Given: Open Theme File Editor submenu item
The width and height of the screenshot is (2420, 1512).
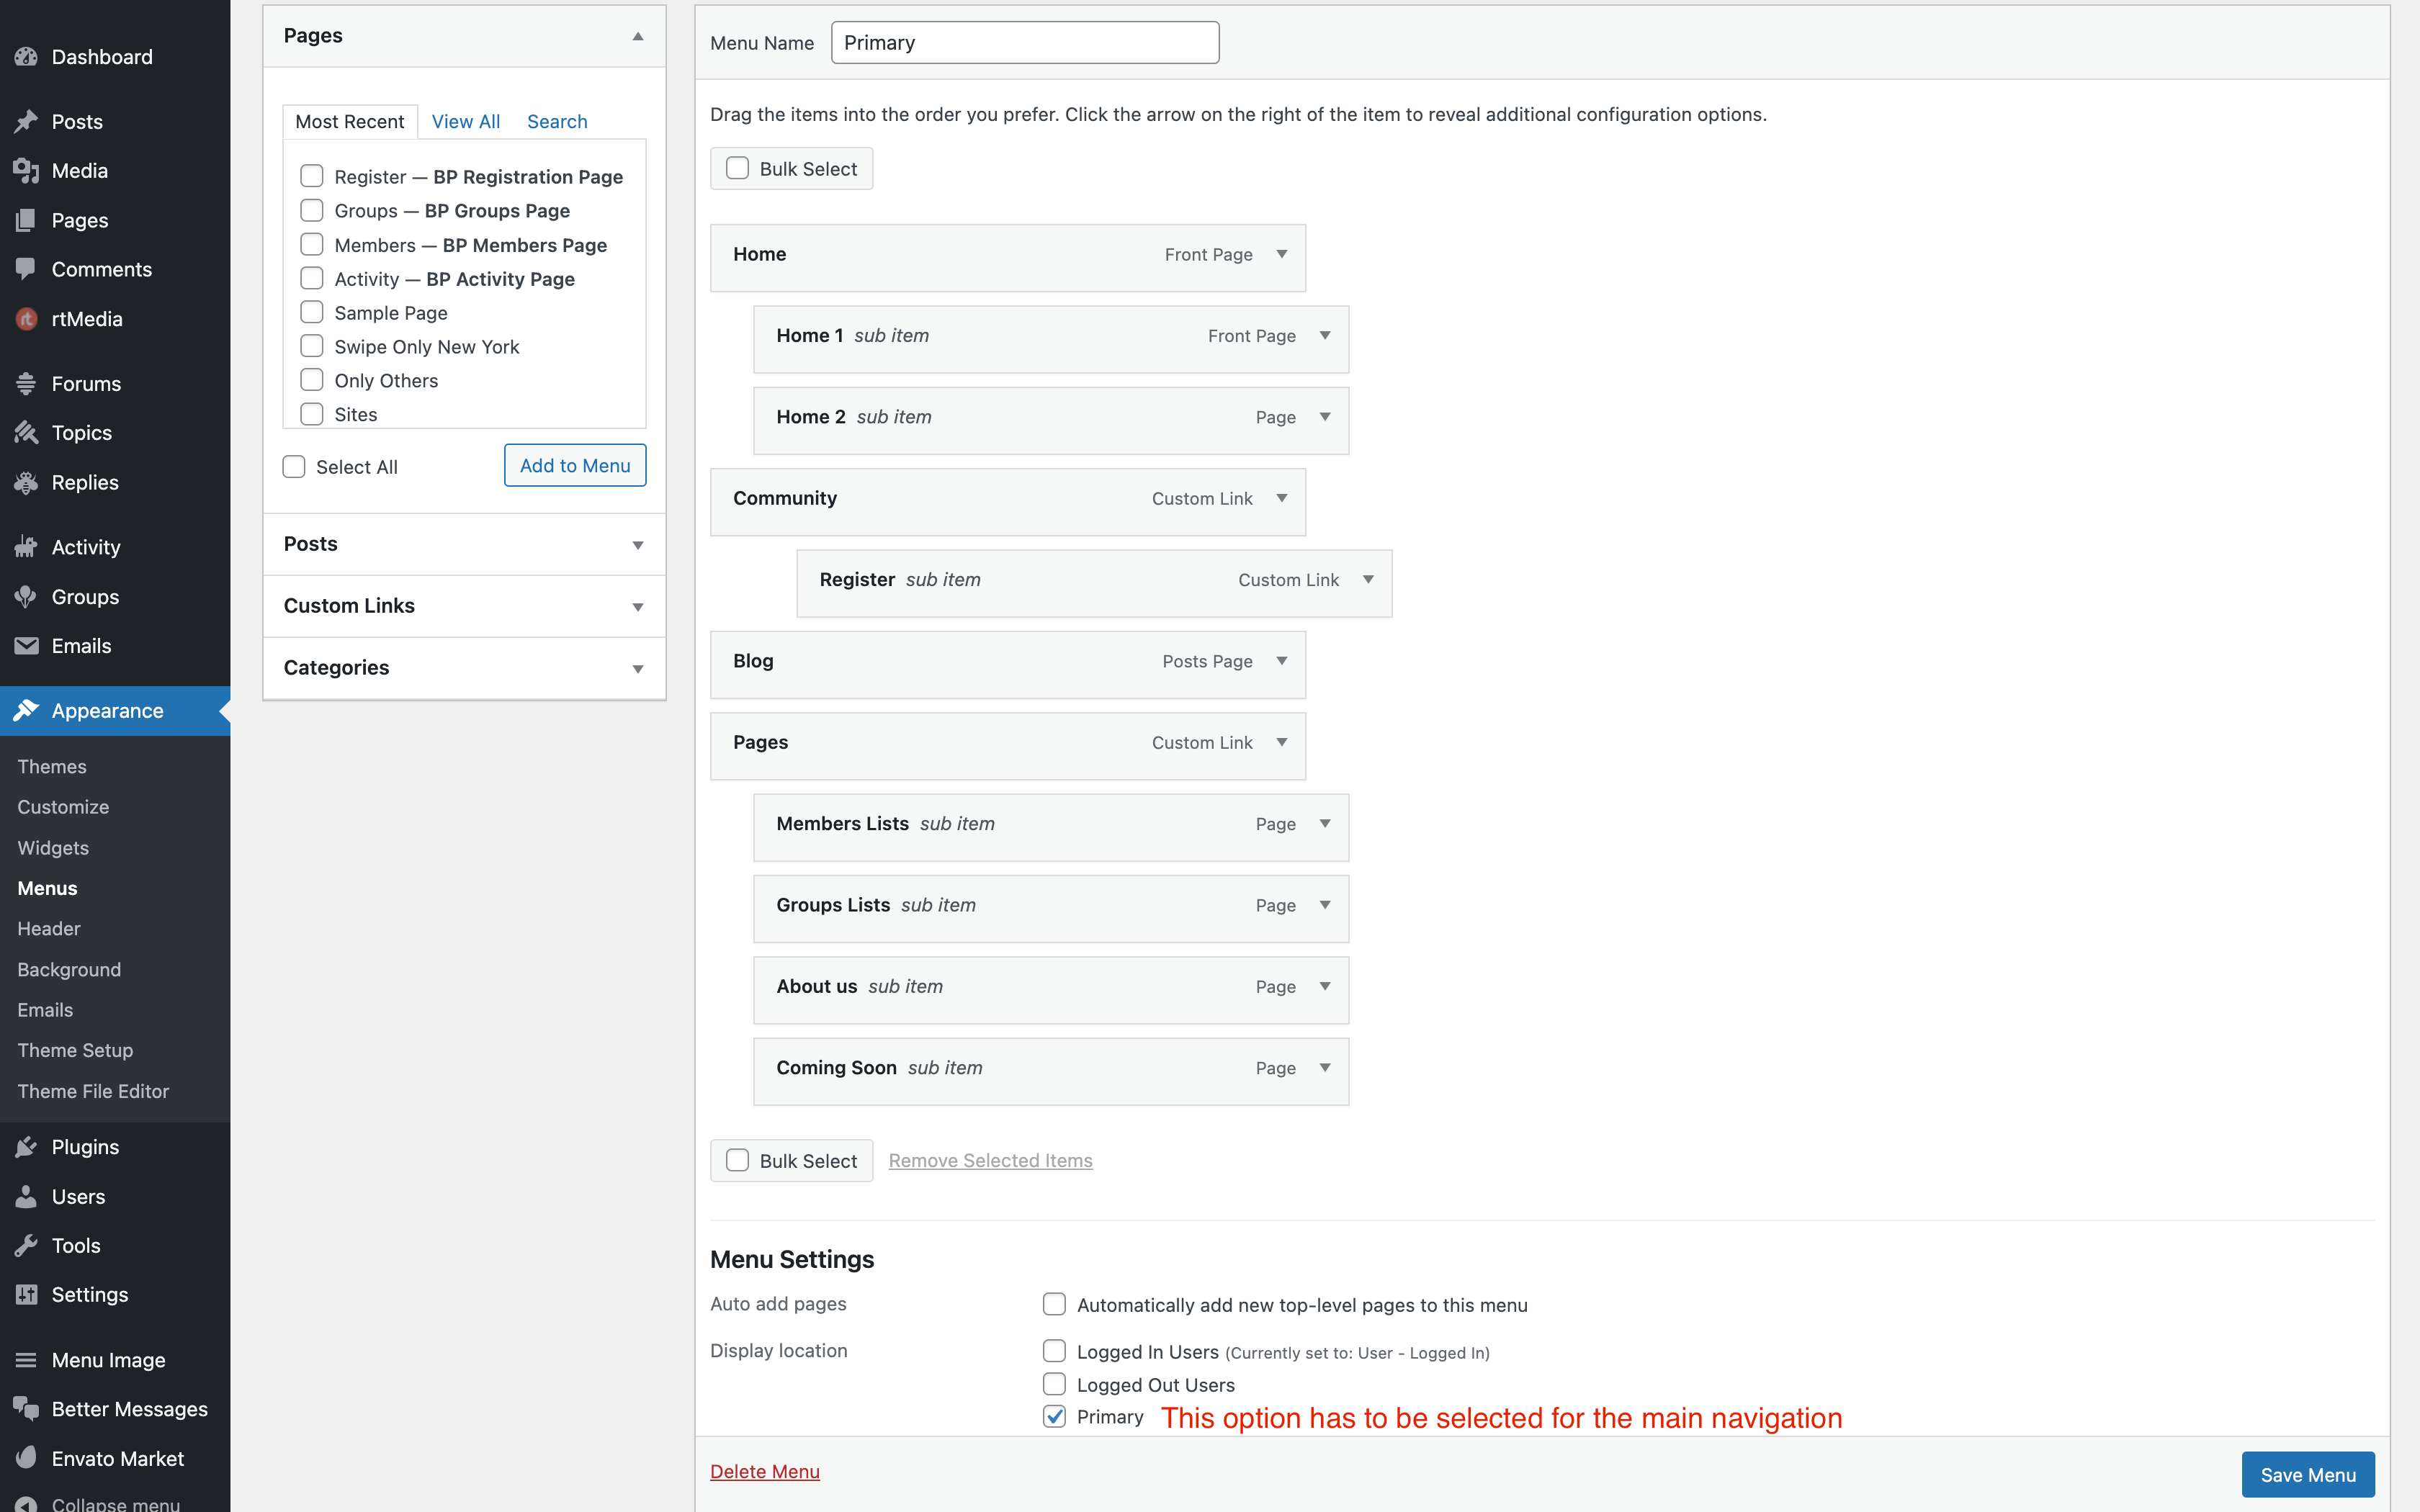Looking at the screenshot, I should click(x=93, y=1091).
